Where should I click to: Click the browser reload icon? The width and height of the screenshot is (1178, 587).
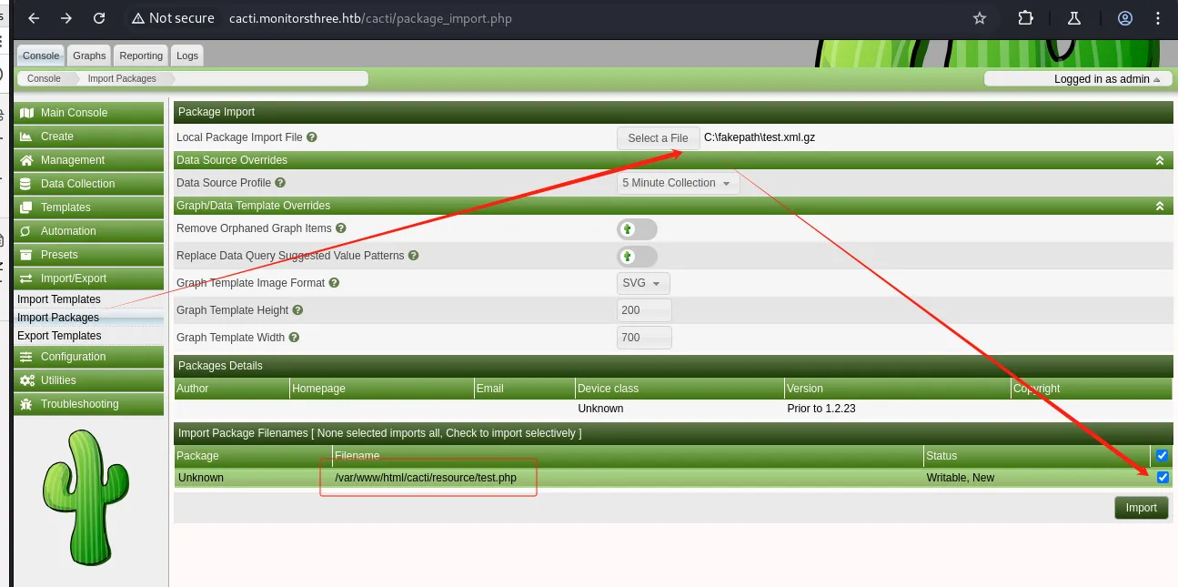pos(99,18)
